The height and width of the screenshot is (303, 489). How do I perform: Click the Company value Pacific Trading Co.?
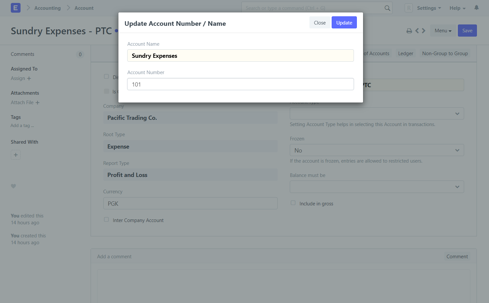(190, 118)
